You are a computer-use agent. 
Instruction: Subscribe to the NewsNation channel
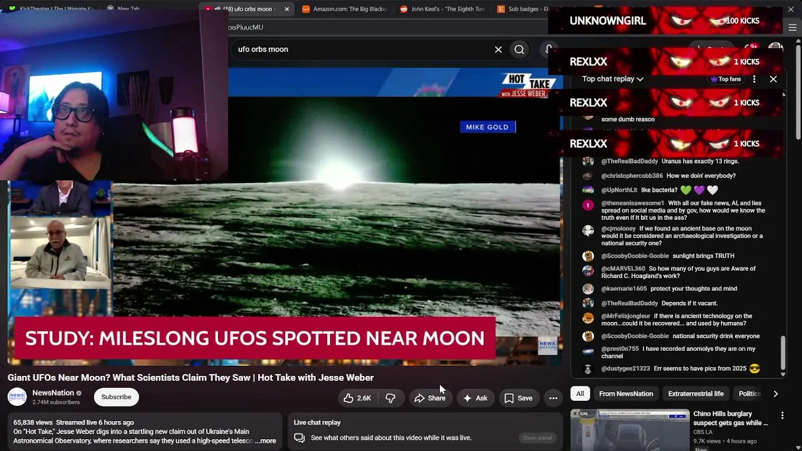point(117,397)
